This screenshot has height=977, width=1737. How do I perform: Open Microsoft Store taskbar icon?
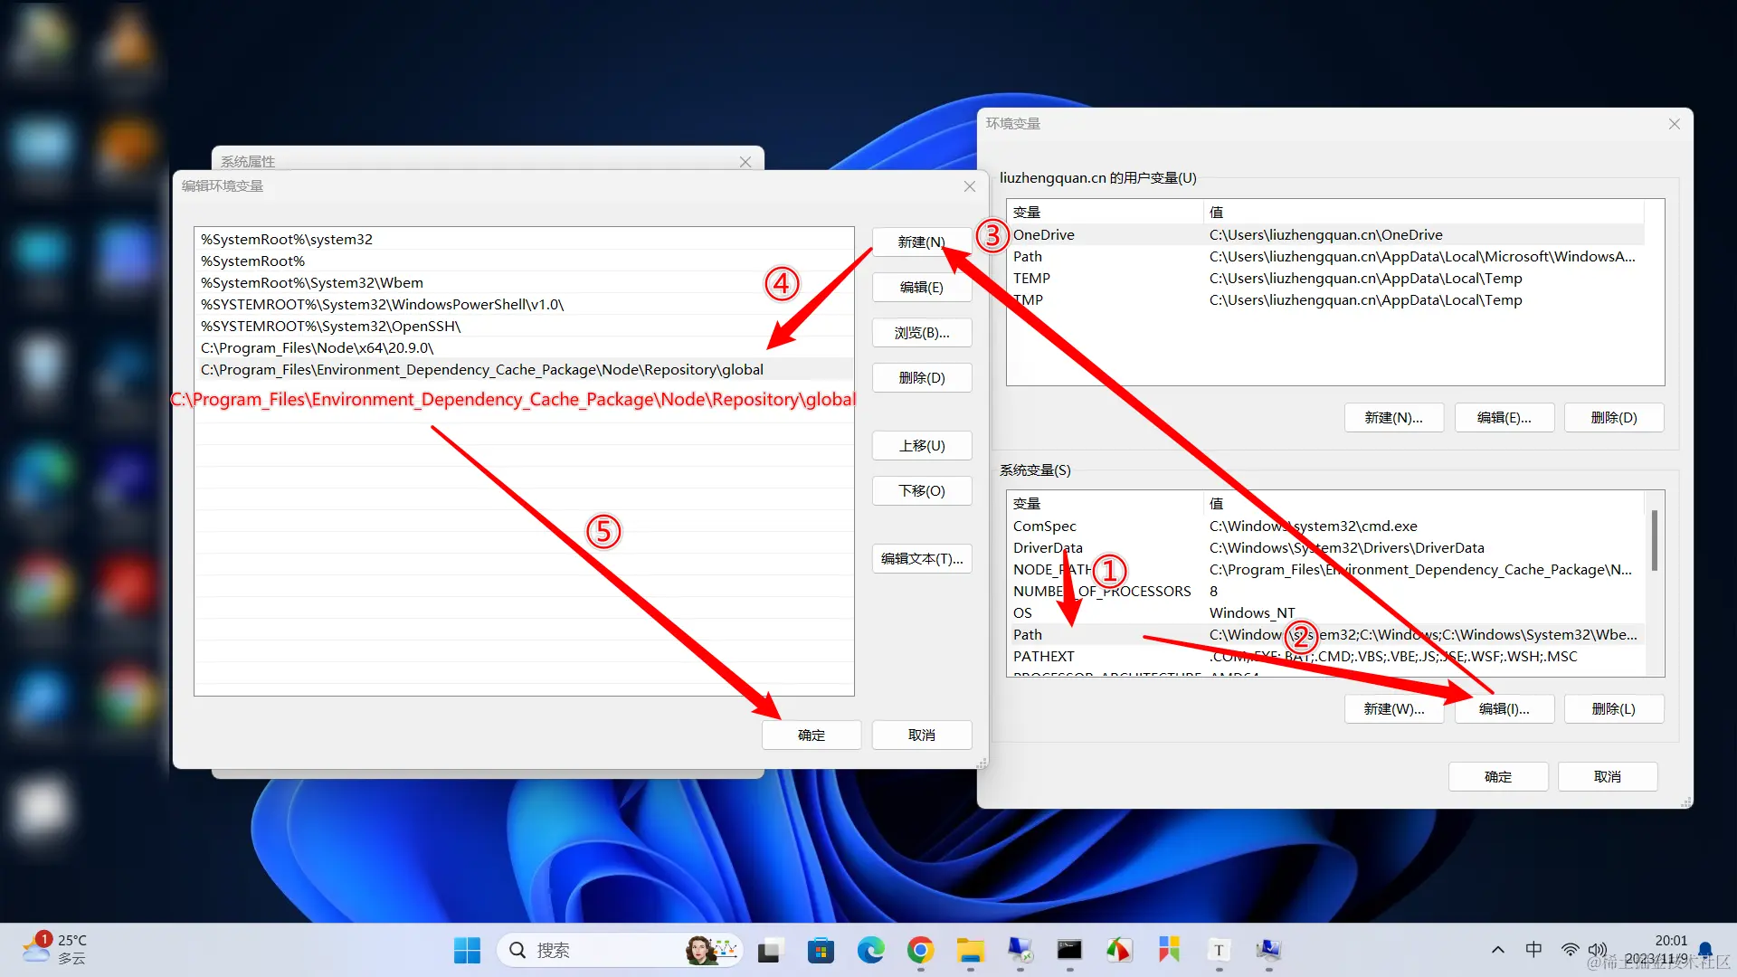coord(821,950)
